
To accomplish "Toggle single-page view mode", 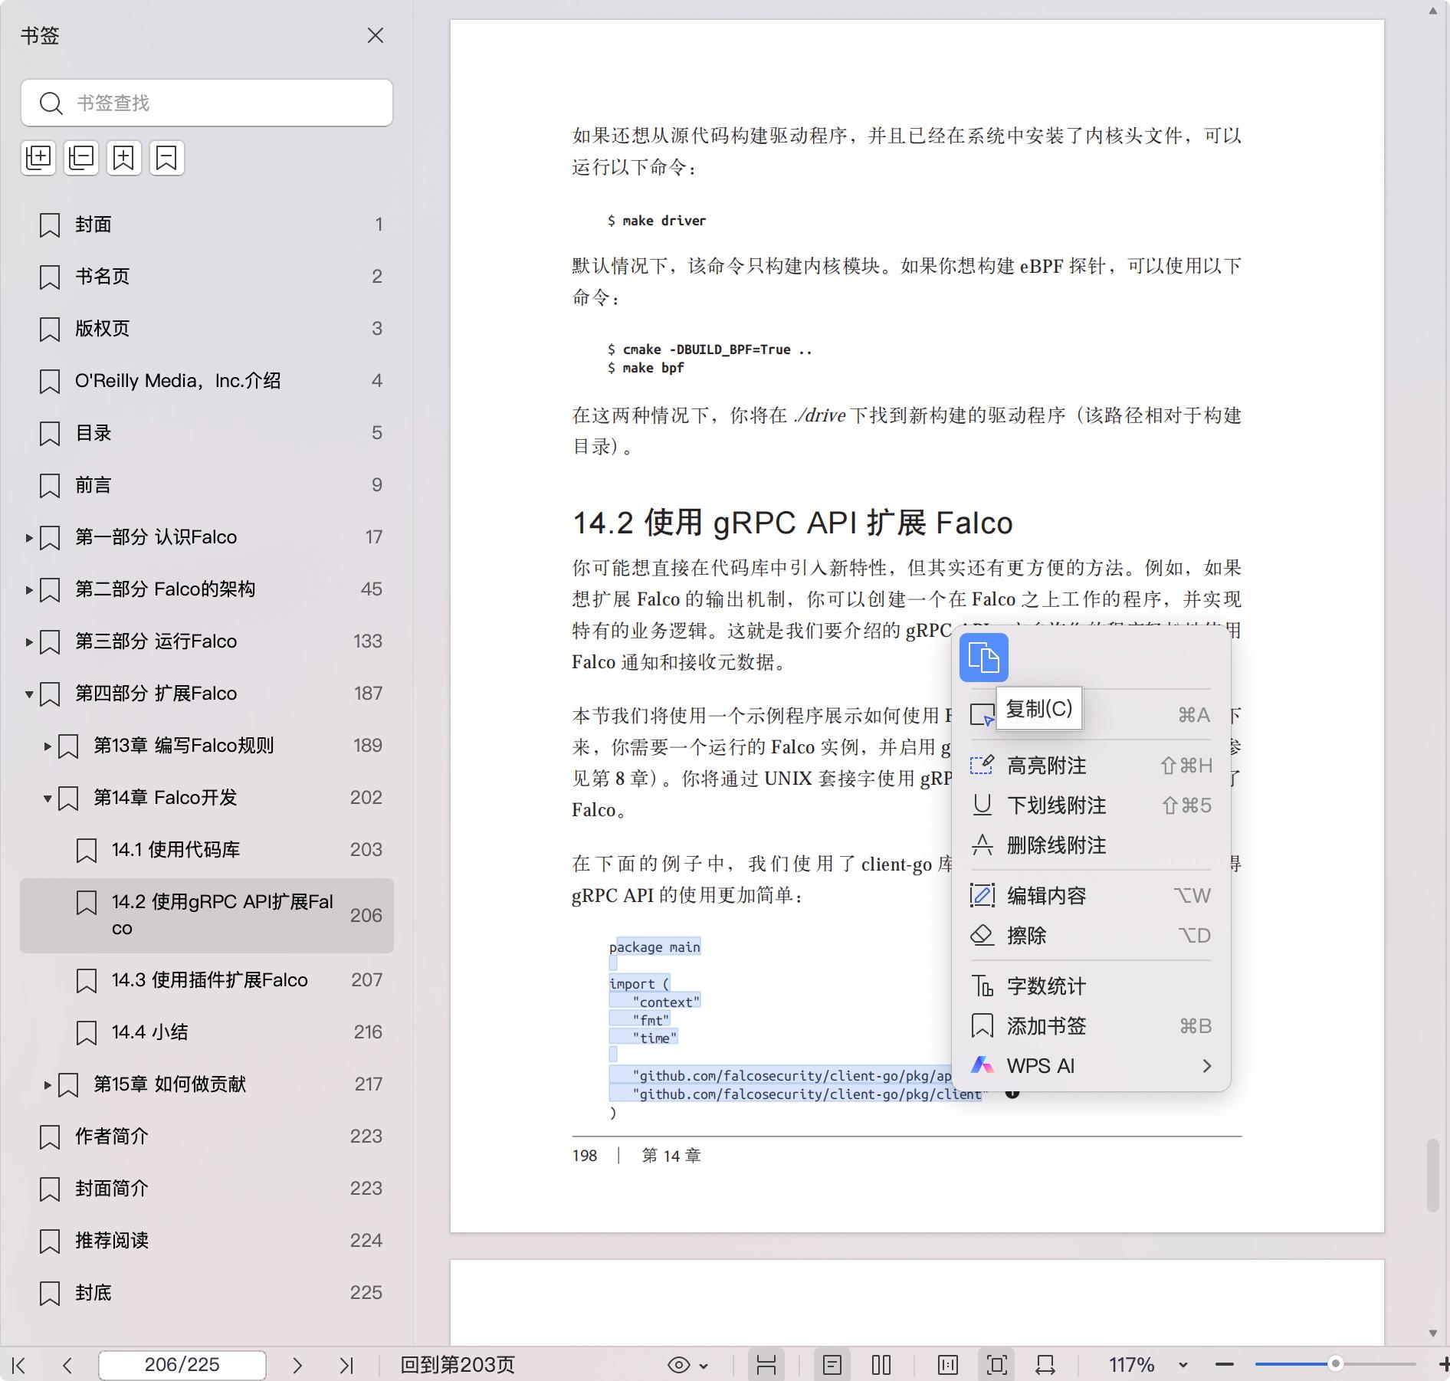I will (832, 1365).
